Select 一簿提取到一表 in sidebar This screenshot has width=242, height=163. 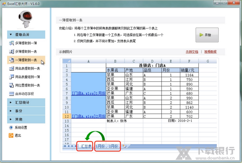(26, 60)
